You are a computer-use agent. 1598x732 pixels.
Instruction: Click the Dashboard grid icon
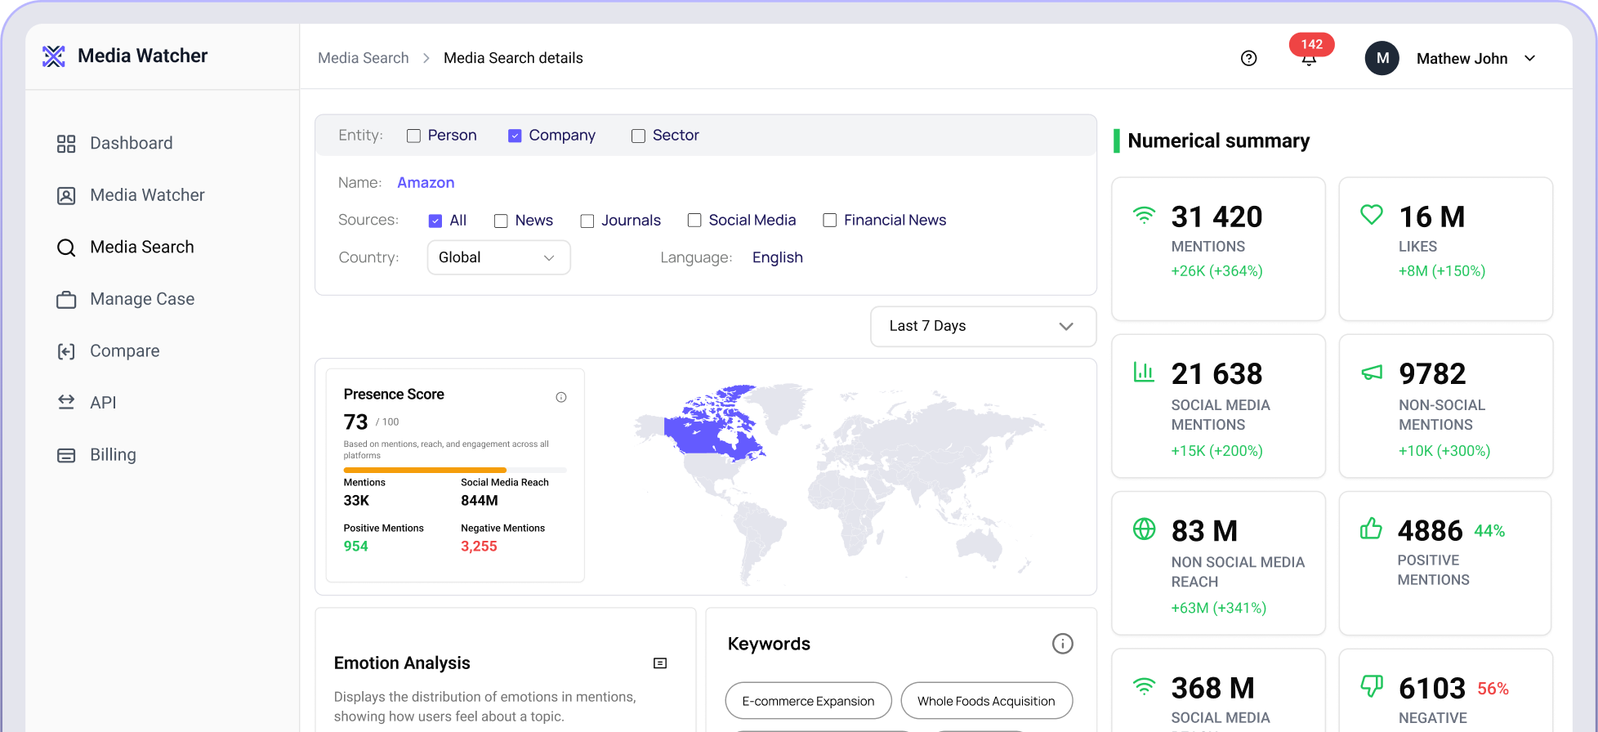click(66, 144)
